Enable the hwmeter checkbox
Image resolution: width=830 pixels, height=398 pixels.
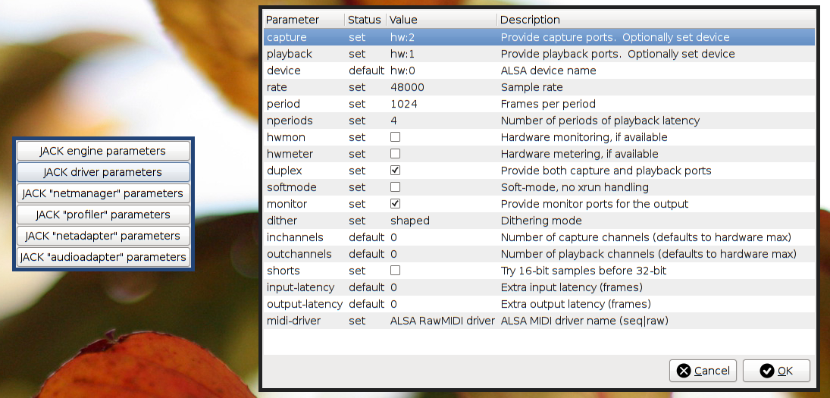point(395,153)
